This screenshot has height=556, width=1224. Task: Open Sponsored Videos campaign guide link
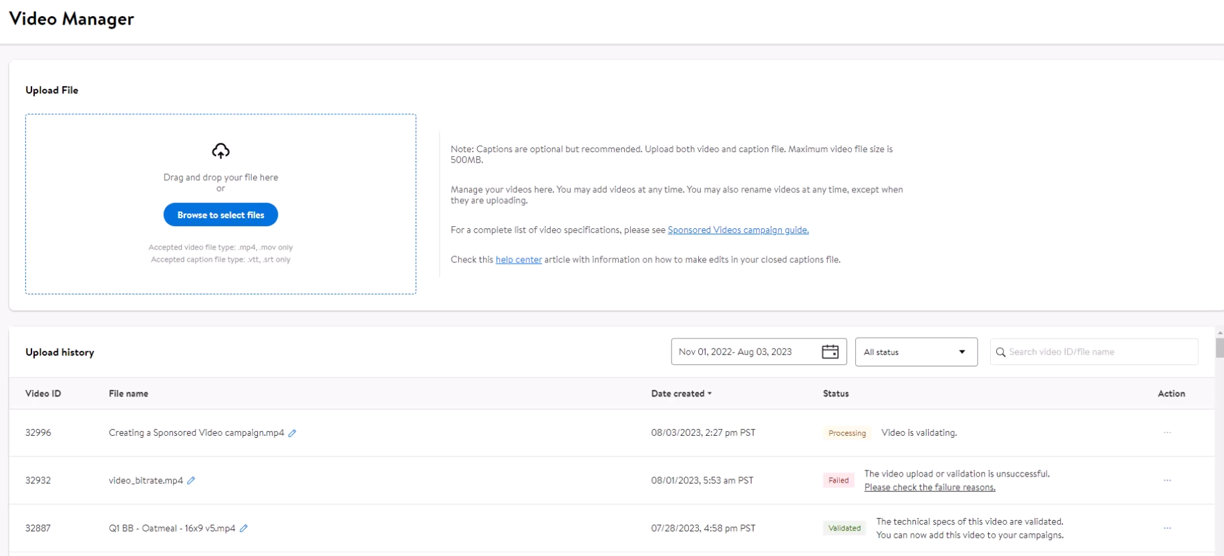coord(738,230)
